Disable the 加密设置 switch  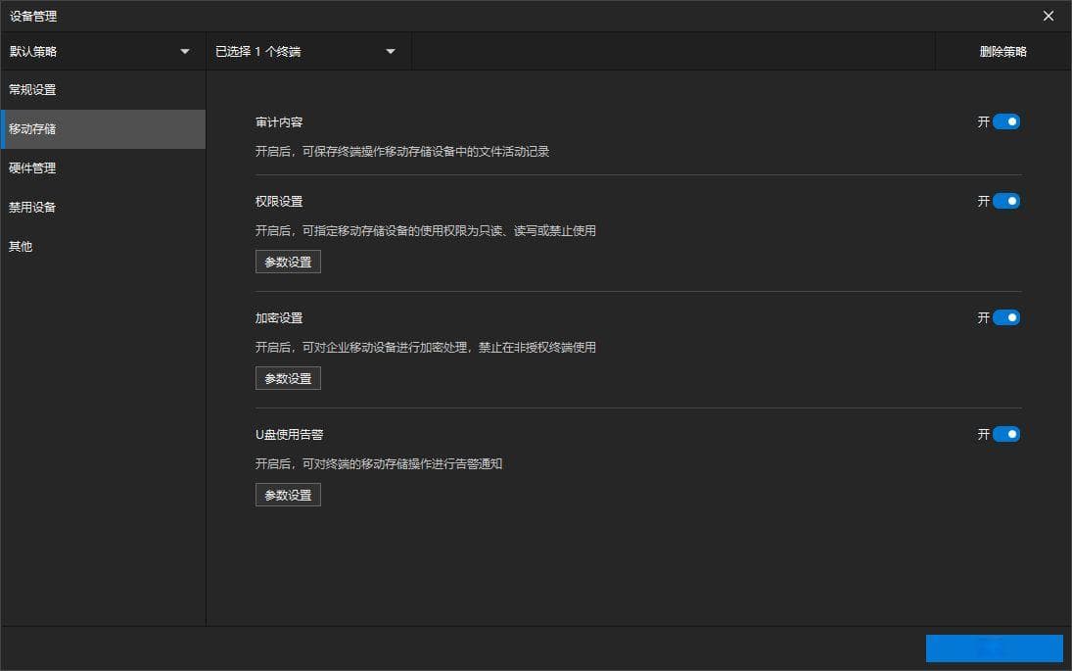click(x=1005, y=317)
